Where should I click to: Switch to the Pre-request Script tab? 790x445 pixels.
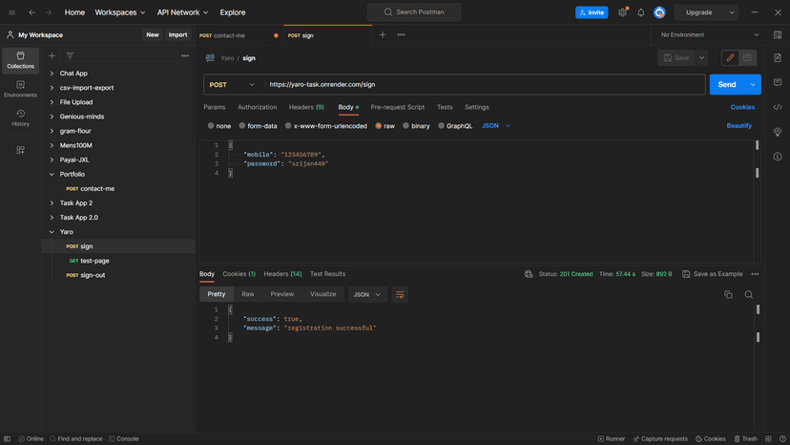[x=398, y=107]
